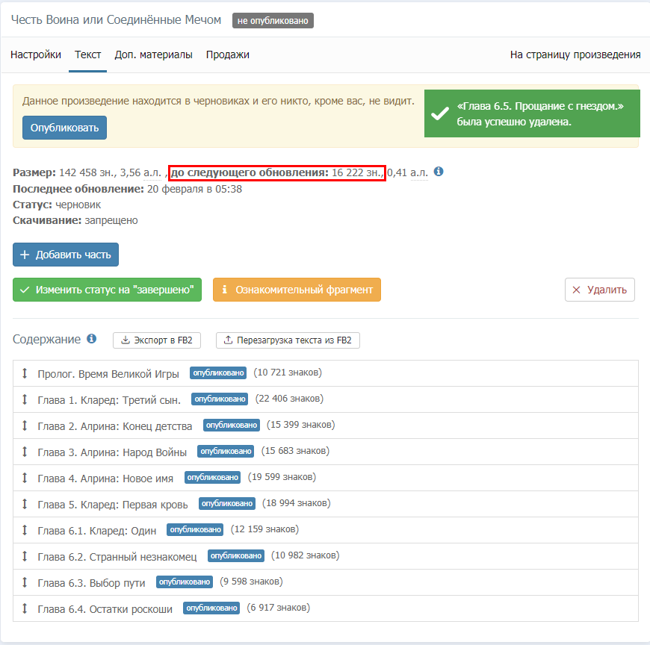This screenshot has width=650, height=645.
Task: Open chapter Глава 3. Алрина: Народ Войны
Action: click(112, 452)
